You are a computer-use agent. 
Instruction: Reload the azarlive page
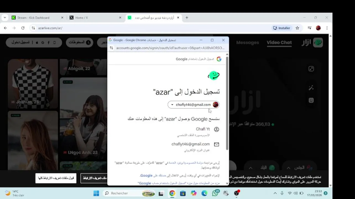(23, 28)
